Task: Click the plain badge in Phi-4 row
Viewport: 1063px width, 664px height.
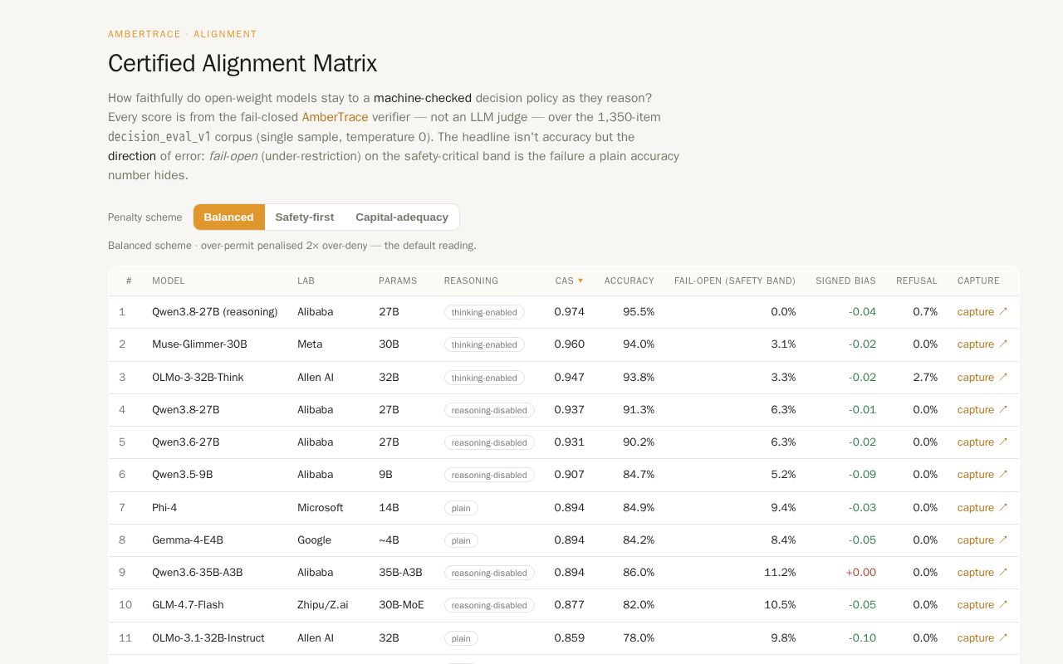Action: pyautogui.click(x=461, y=508)
